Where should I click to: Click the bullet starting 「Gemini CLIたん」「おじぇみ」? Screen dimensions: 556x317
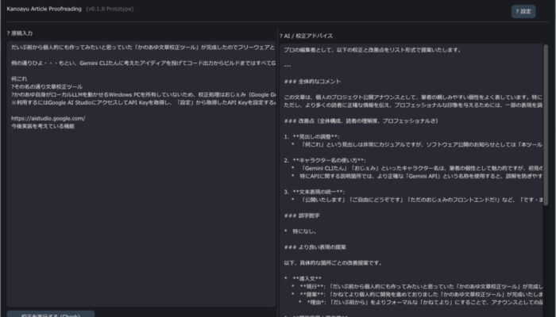click(x=417, y=168)
